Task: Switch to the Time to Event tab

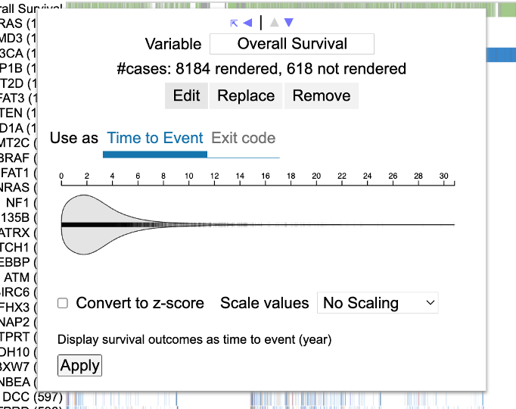Action: click(155, 138)
